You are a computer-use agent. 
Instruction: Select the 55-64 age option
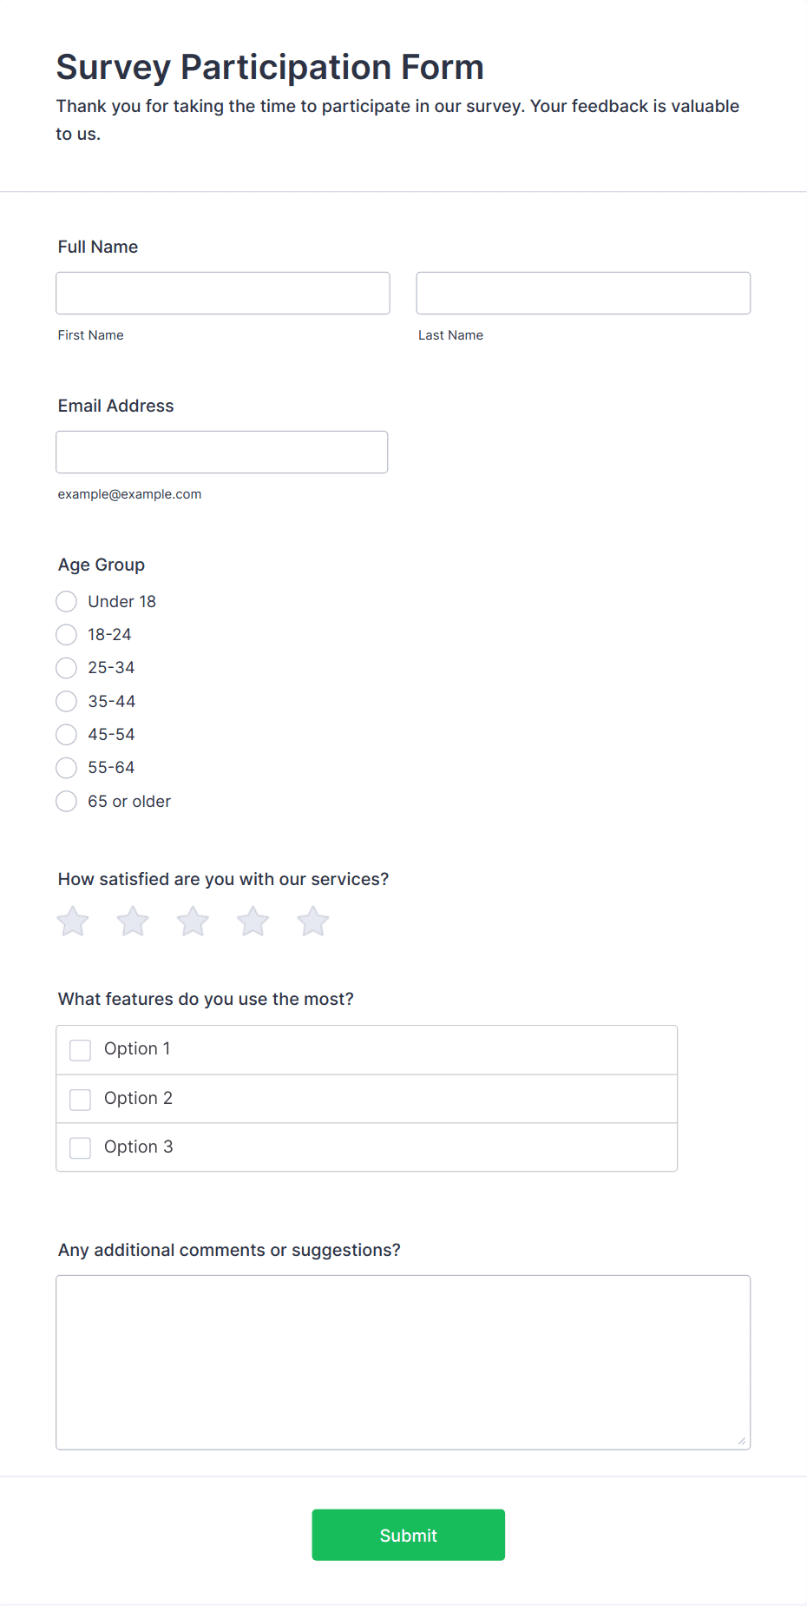click(x=66, y=767)
